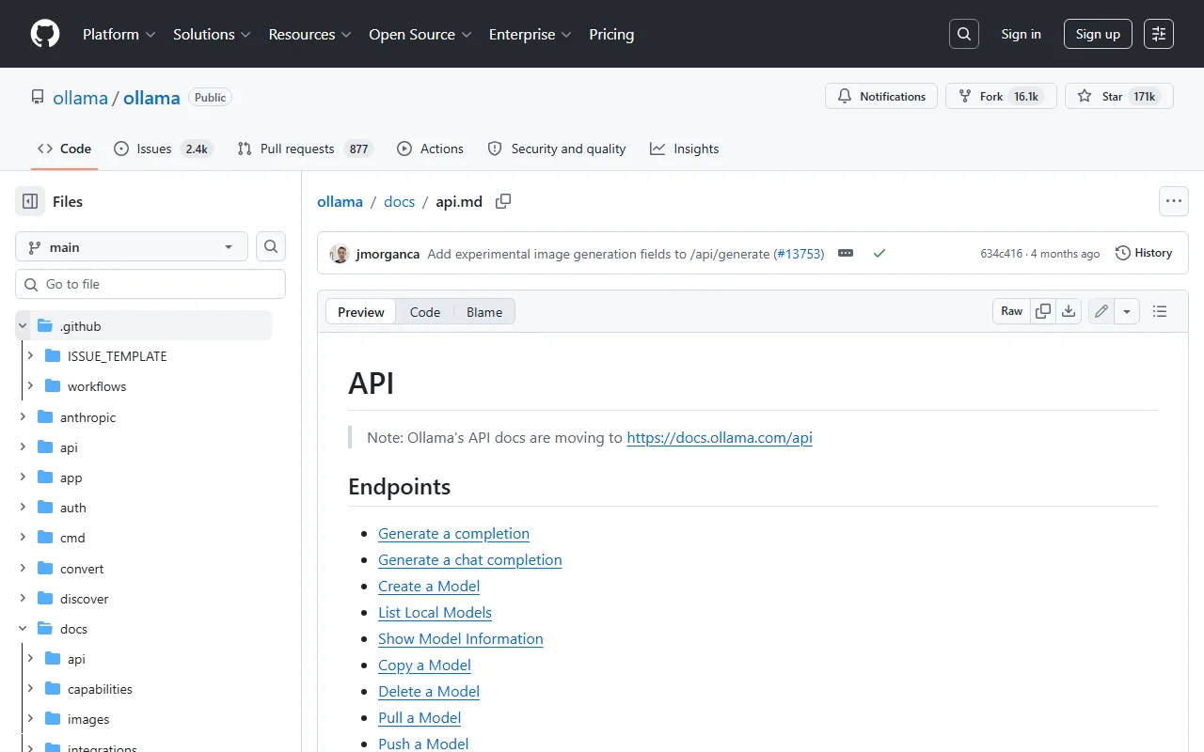Viewport: 1204px width, 752px height.
Task: Open the appearance settings icon in header
Action: click(1159, 34)
